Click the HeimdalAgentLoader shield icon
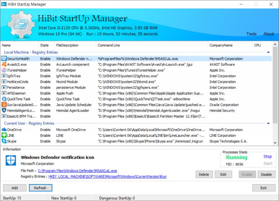Screen dimensions: 279x201 click(x=4, y=110)
